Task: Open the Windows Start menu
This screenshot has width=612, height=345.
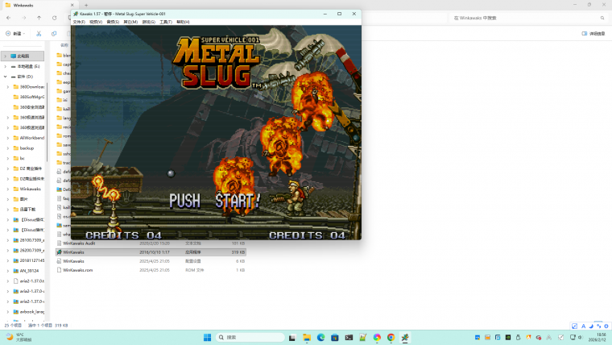Action: coord(207,337)
